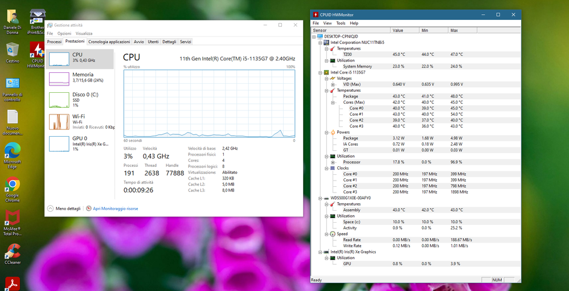Open the HWMonitor Help menu
569x291 pixels.
pyautogui.click(x=354, y=23)
